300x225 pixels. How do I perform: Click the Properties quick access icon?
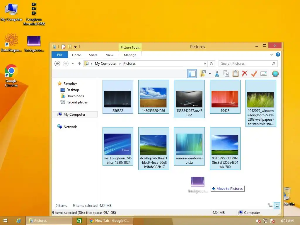click(64, 47)
